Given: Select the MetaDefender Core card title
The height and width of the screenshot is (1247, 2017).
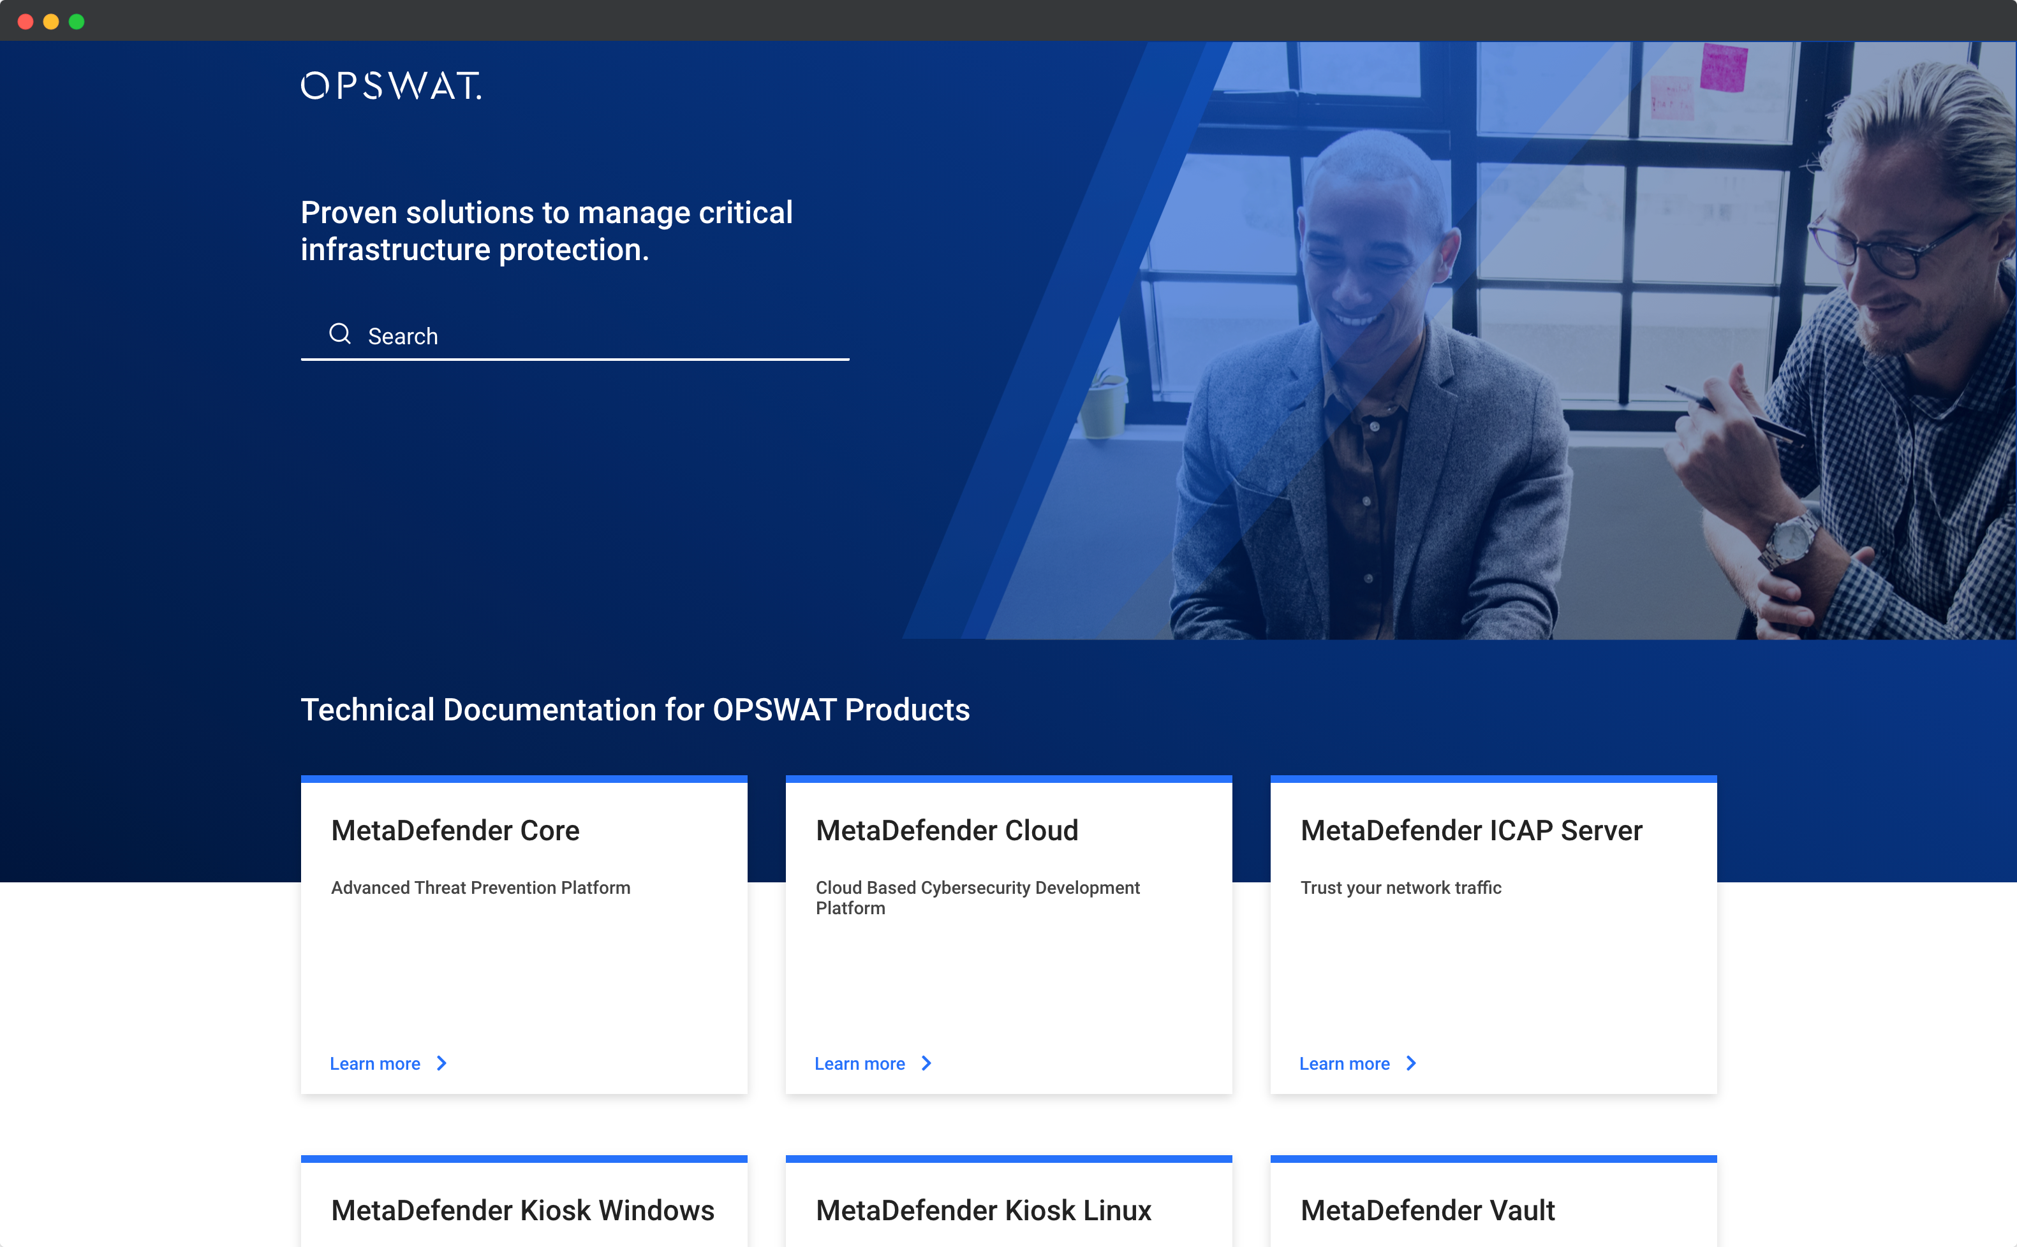Looking at the screenshot, I should (455, 831).
